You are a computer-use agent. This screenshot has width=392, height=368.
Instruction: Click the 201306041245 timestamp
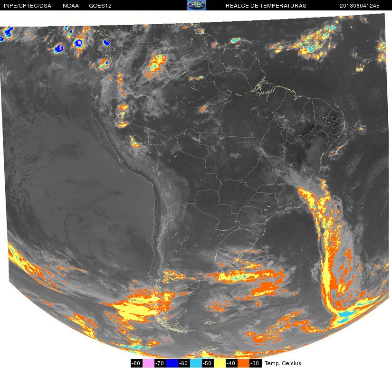360,6
